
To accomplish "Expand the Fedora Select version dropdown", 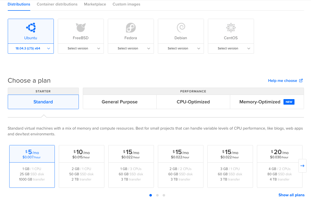I will [131, 48].
